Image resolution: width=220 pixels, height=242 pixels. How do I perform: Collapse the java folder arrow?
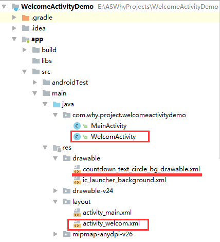click(45, 104)
